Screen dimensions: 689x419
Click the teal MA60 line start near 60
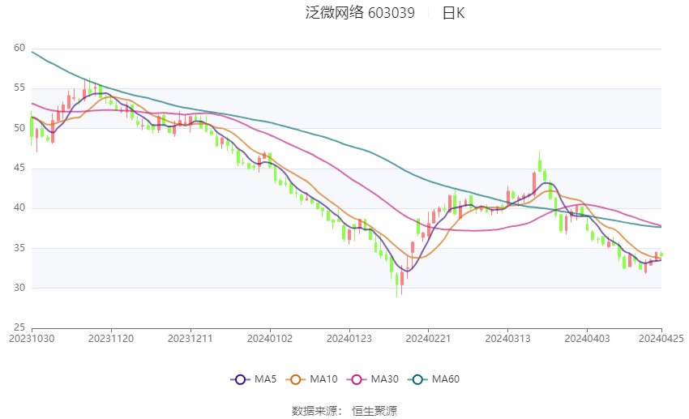coord(33,53)
